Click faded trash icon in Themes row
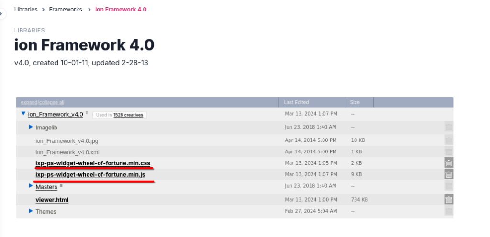The height and width of the screenshot is (237, 490). (448, 211)
